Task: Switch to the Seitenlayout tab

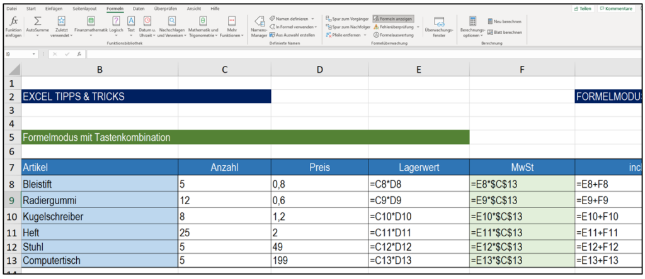Action: click(84, 8)
